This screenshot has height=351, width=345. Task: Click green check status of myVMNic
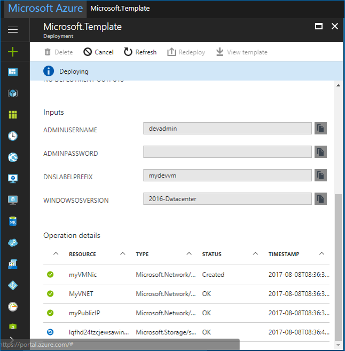pos(50,274)
